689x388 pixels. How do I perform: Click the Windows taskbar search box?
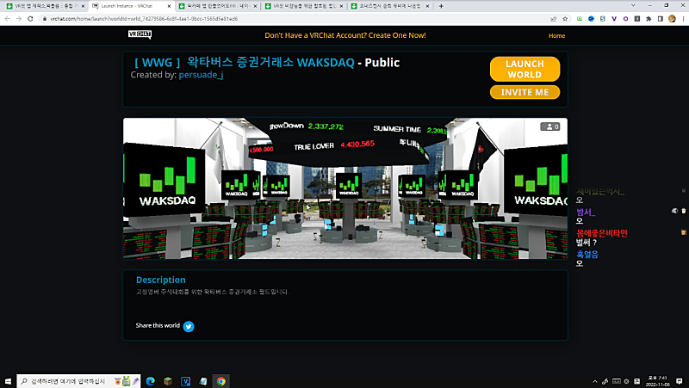click(x=78, y=381)
